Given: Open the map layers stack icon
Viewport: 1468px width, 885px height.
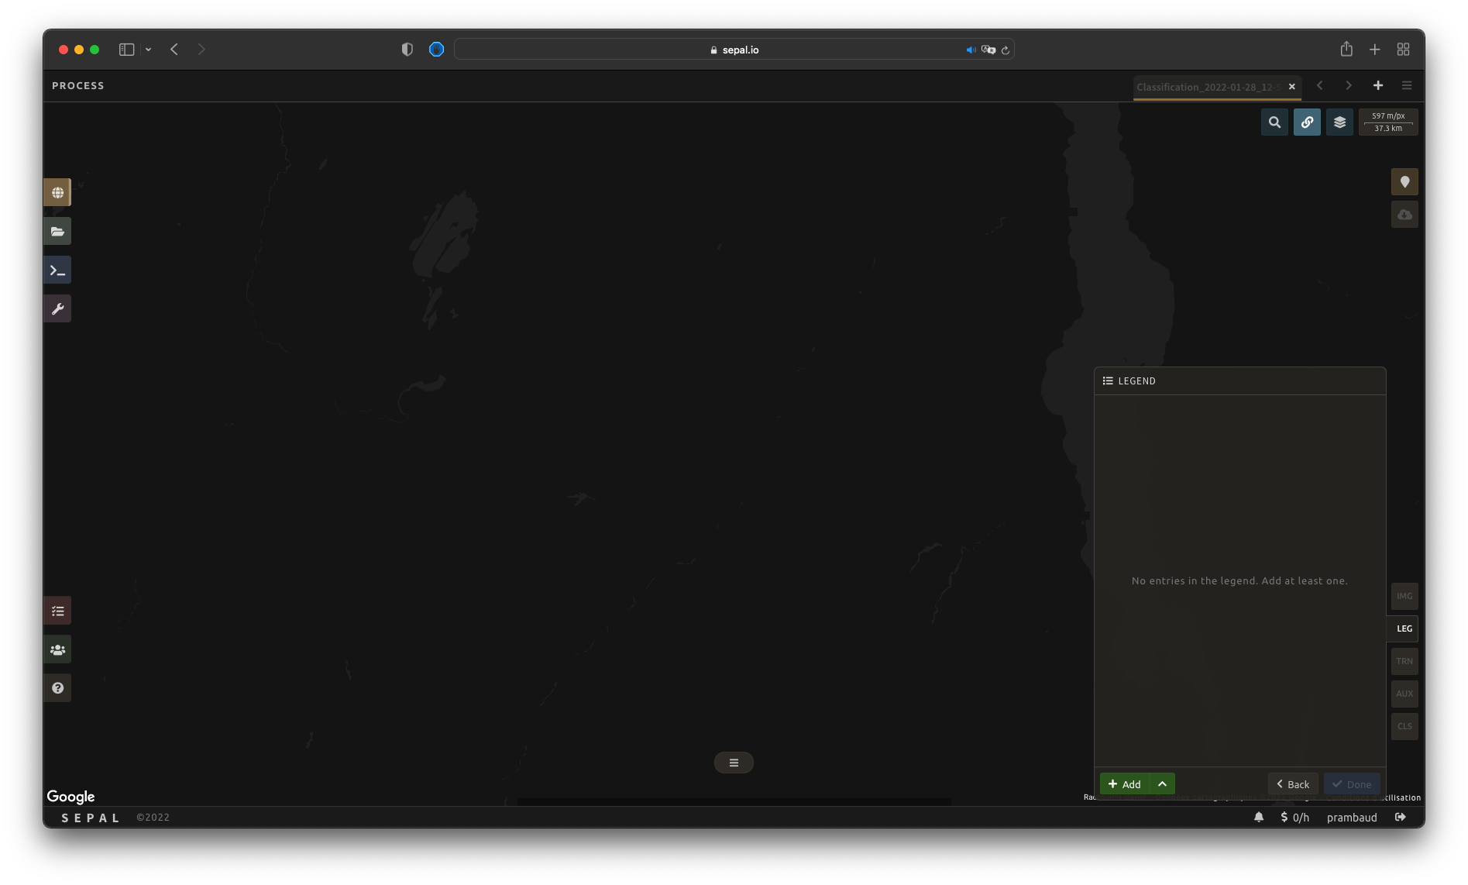Looking at the screenshot, I should tap(1339, 122).
